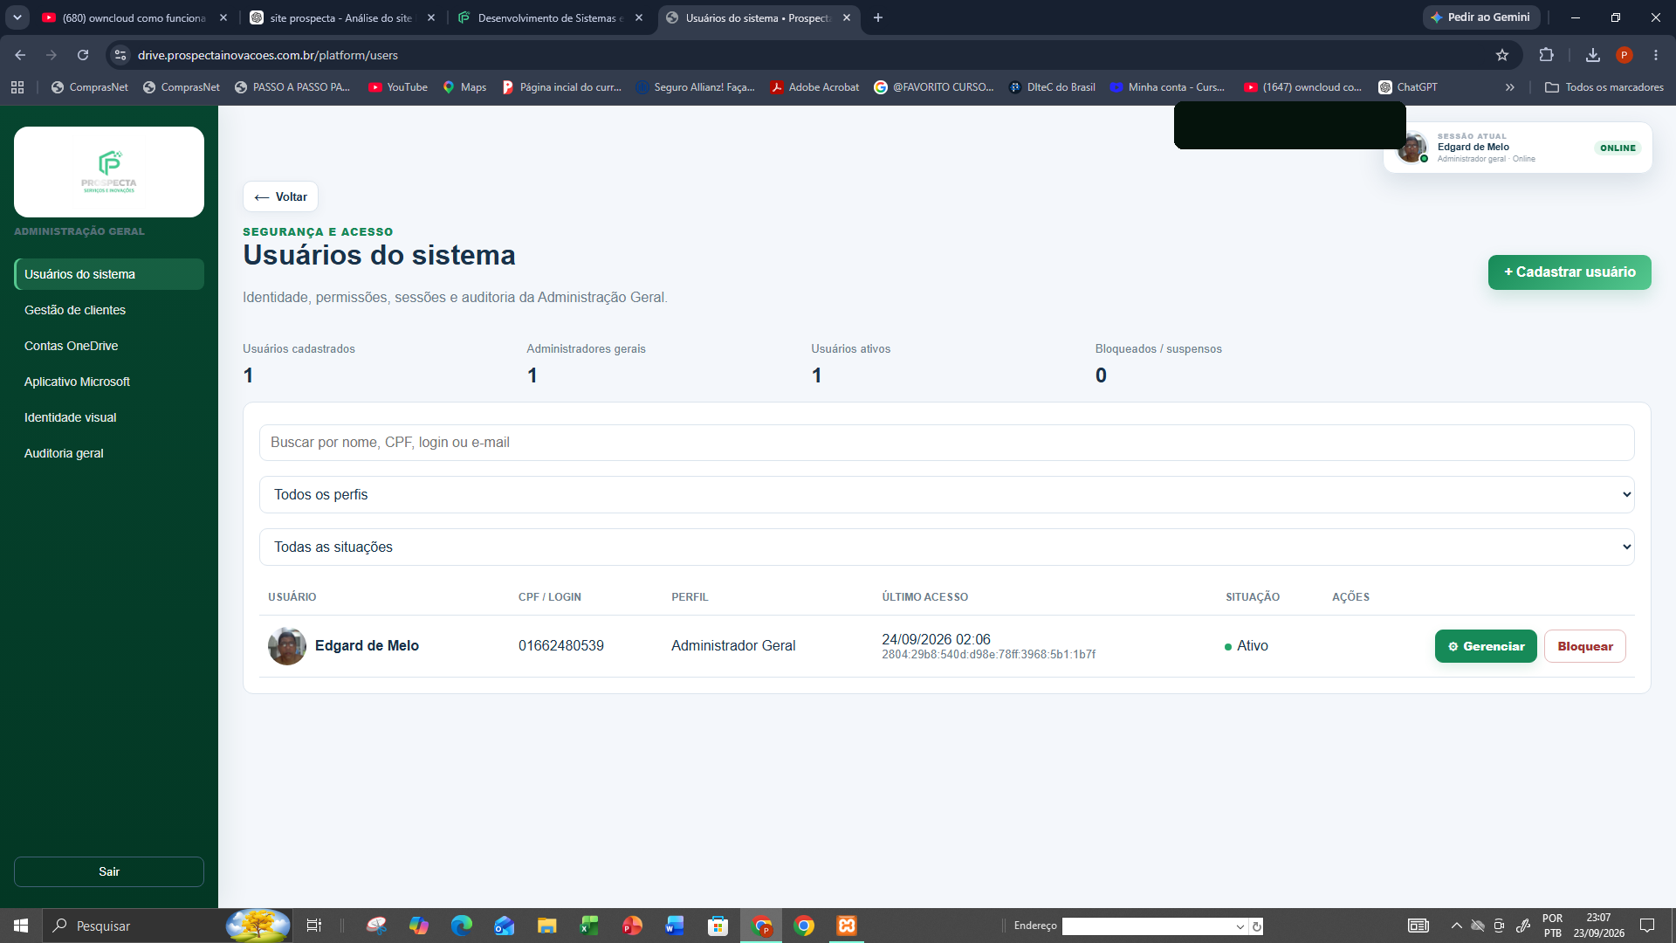Close the Usuários do sistema tab
Image resolution: width=1676 pixels, height=943 pixels.
847,17
